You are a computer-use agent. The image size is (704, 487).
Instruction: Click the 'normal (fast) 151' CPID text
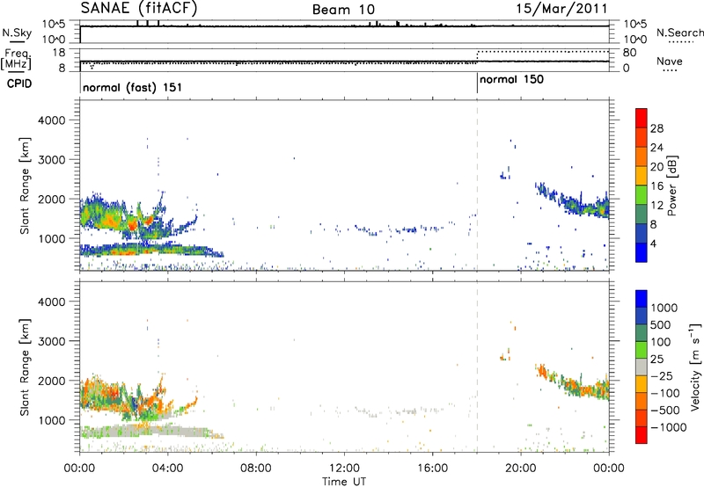click(x=133, y=87)
